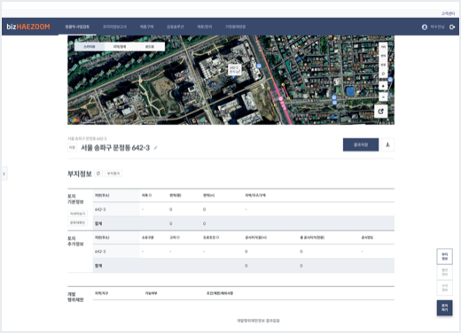
Task: Switch the map to the third view mode tab
Action: click(150, 47)
